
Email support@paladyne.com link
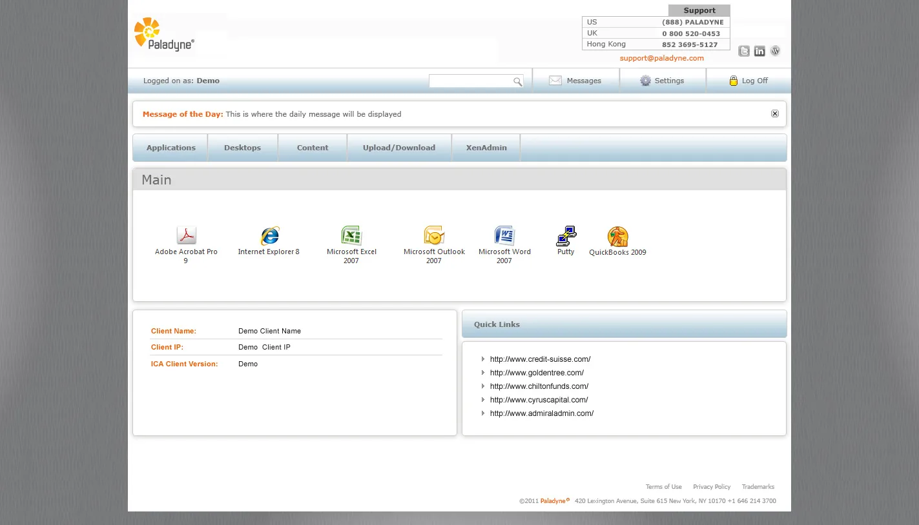(661, 58)
